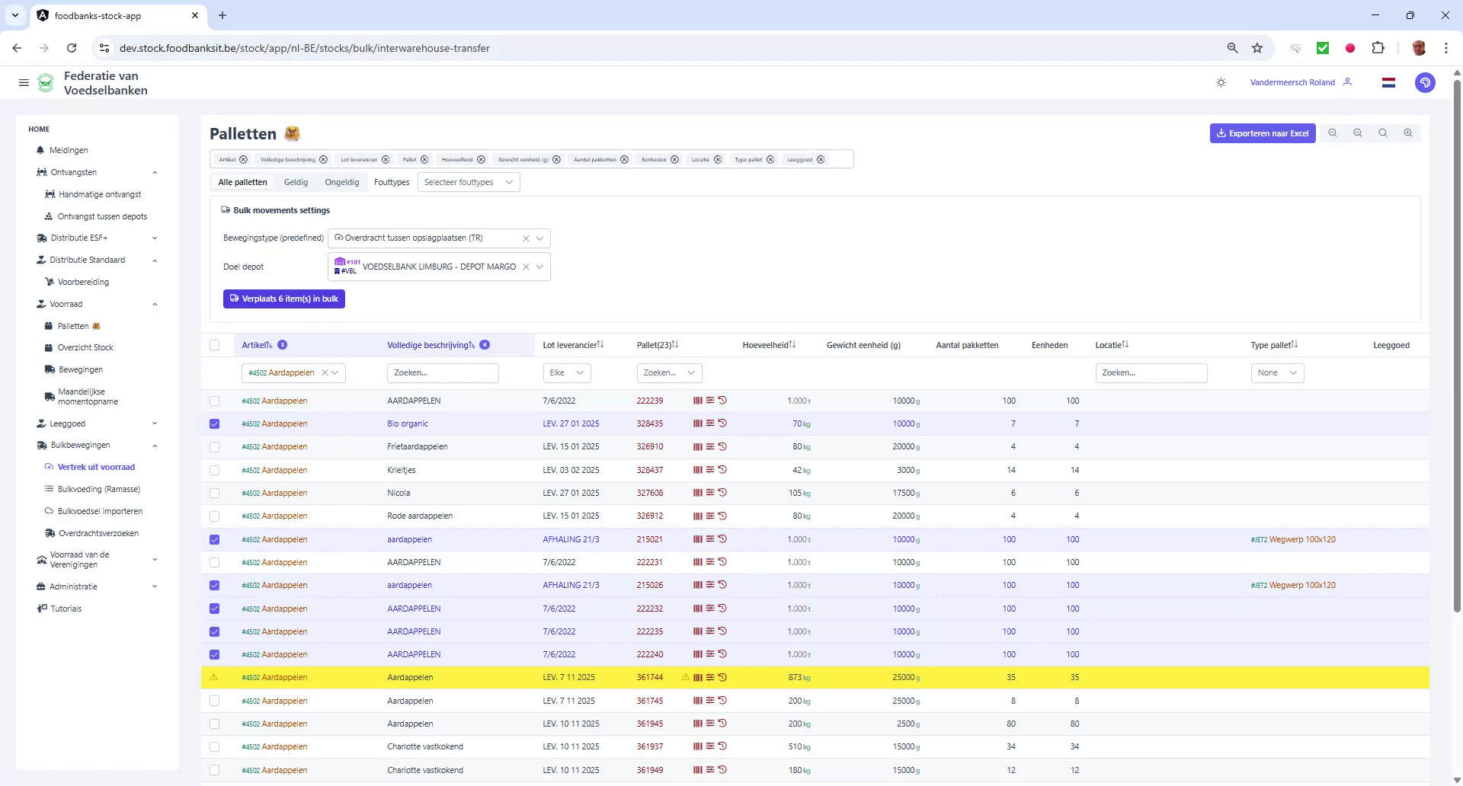This screenshot has width=1463, height=786.
Task: Click the sliders icon on the Krieltjes row
Action: (709, 470)
